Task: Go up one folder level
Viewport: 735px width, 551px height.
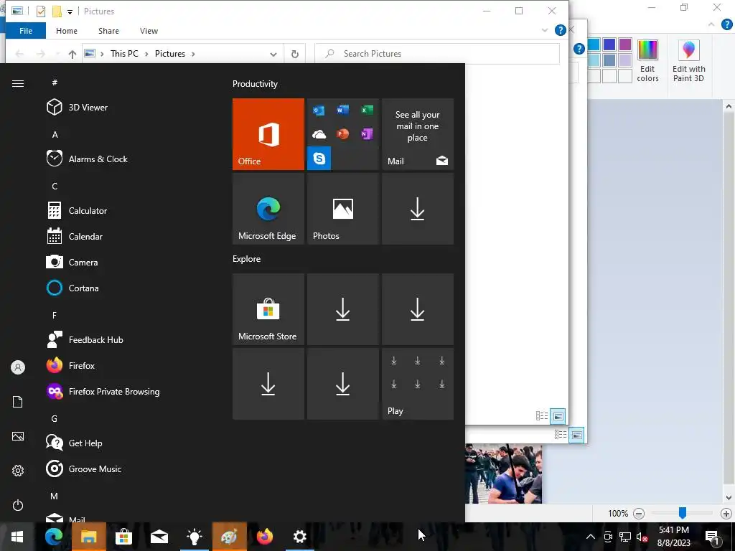Action: pyautogui.click(x=72, y=54)
